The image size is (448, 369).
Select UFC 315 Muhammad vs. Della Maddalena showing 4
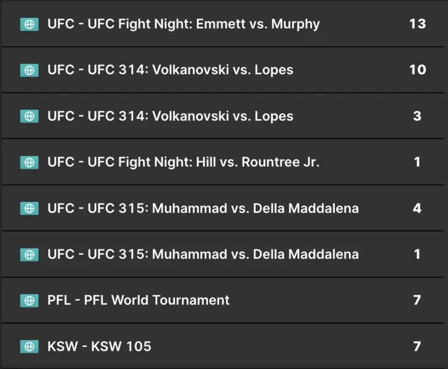point(203,208)
